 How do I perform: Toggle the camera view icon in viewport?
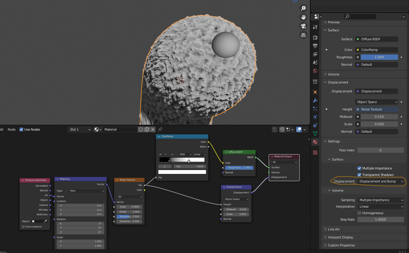(303, 26)
